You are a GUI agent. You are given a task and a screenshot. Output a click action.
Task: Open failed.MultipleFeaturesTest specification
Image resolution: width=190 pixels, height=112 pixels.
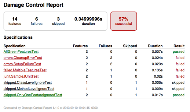[25, 70]
